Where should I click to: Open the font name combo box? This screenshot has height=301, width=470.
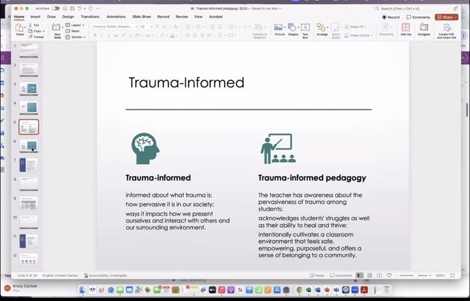point(114,27)
